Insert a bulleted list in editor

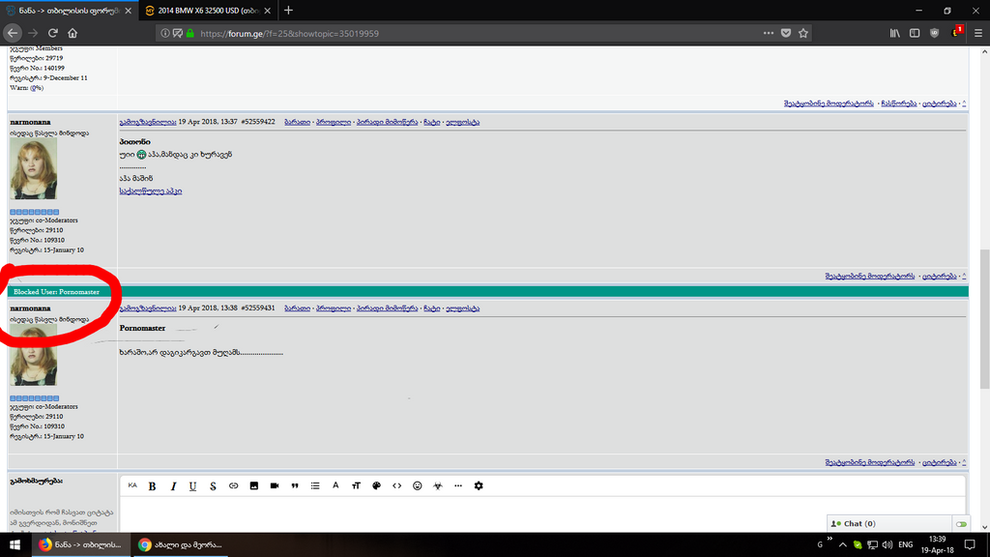pos(315,485)
